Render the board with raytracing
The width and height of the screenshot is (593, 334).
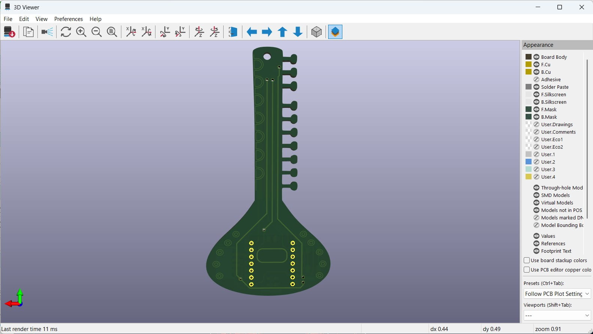(47, 32)
